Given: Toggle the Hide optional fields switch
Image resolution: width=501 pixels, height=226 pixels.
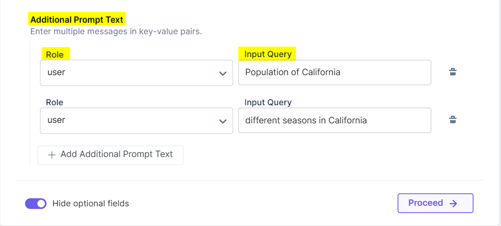Looking at the screenshot, I should coord(36,203).
